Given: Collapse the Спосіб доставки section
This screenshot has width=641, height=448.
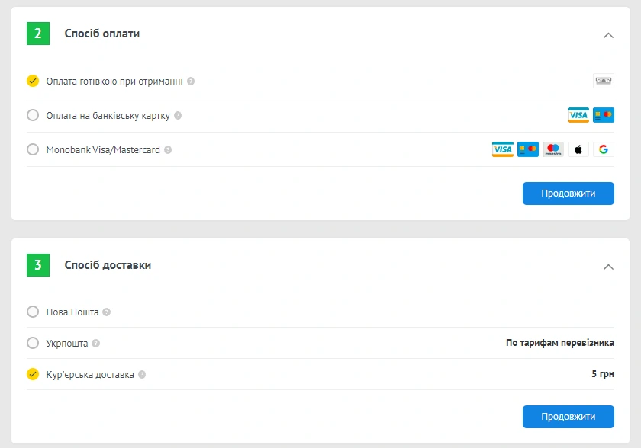Looking at the screenshot, I should tap(608, 267).
